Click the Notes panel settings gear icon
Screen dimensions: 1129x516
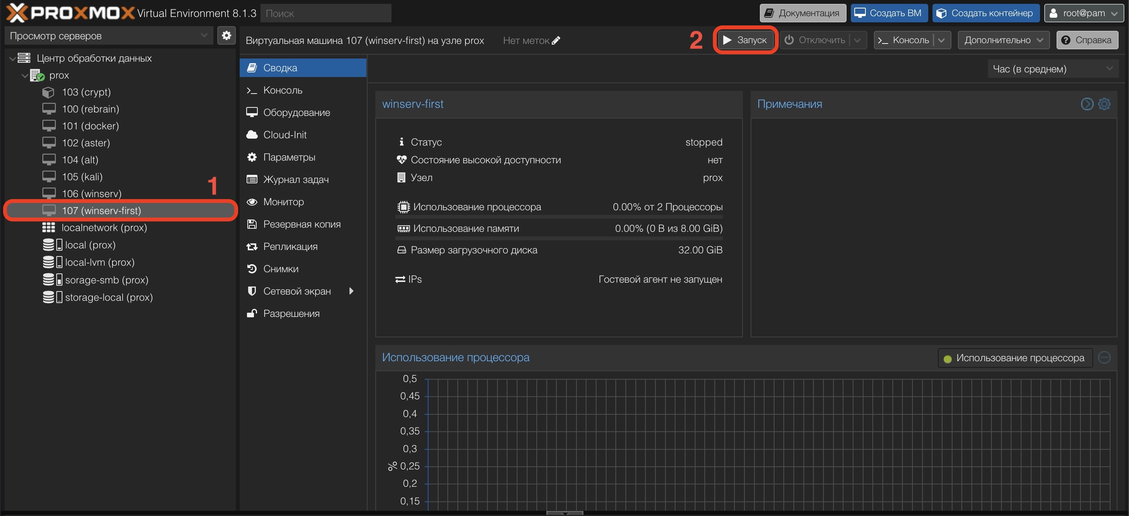click(x=1104, y=104)
